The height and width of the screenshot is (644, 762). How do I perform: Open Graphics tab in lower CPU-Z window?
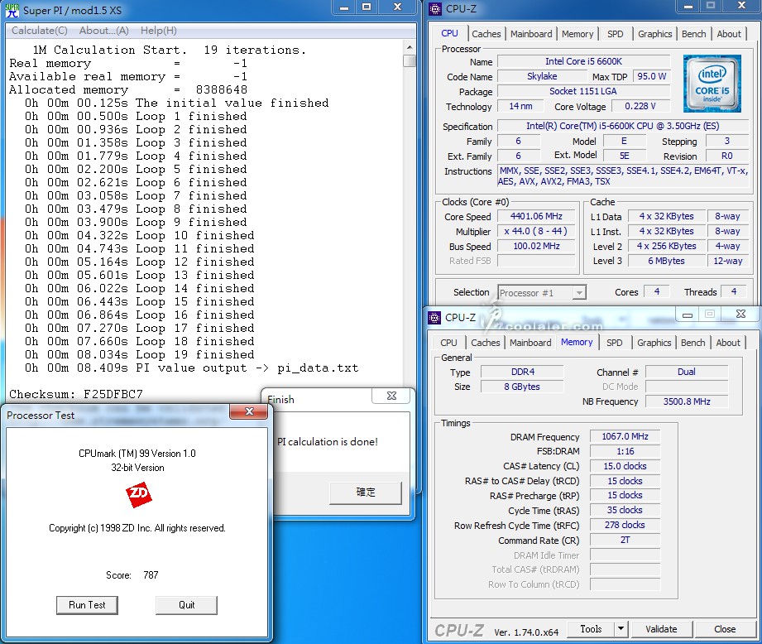tap(654, 343)
